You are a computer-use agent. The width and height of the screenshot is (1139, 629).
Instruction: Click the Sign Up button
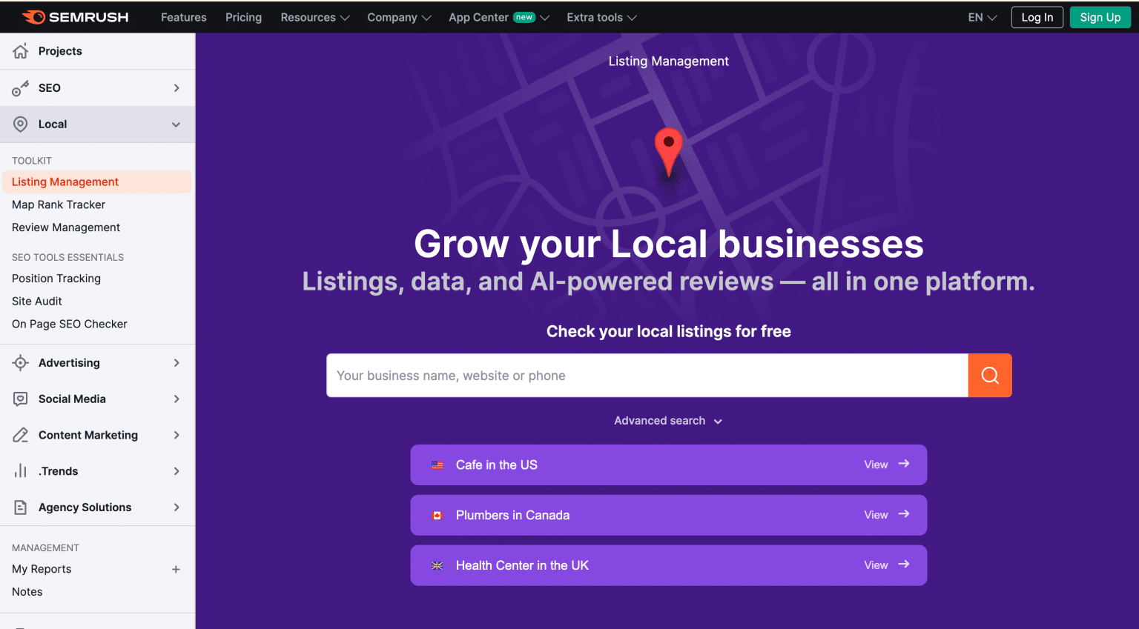1100,17
